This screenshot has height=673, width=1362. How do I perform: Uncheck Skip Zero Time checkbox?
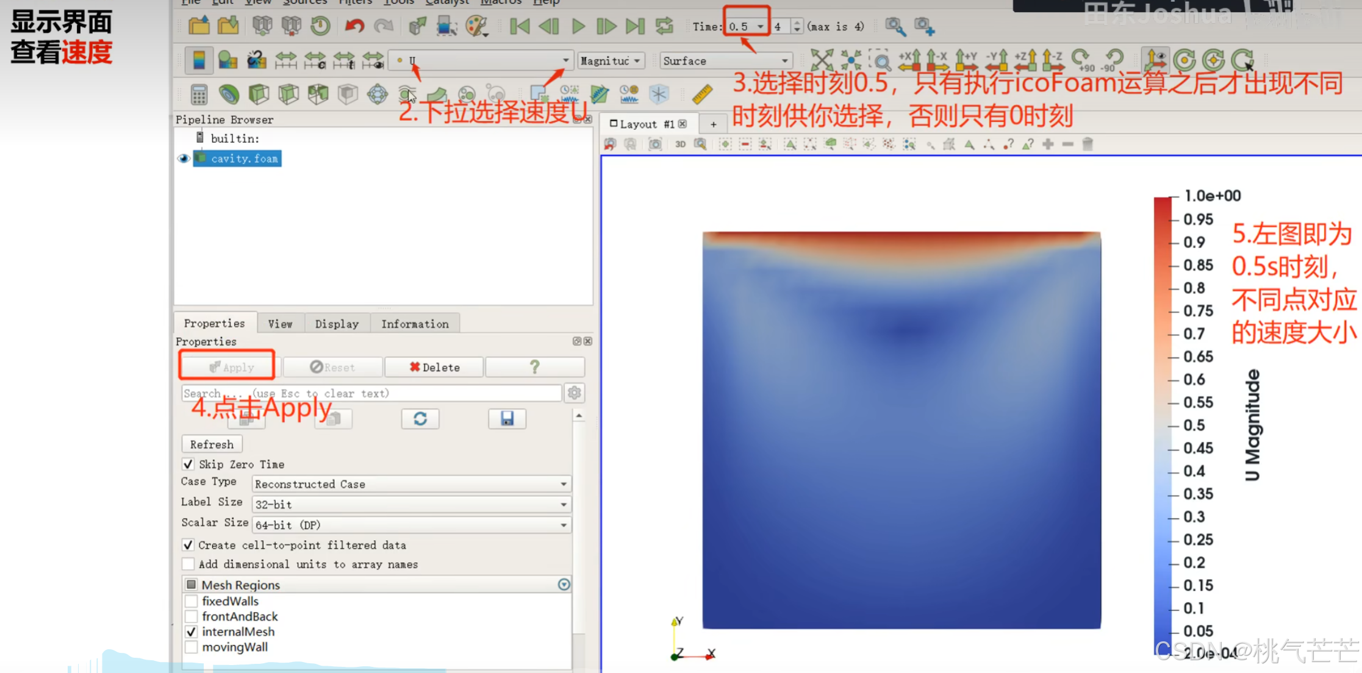[188, 465]
